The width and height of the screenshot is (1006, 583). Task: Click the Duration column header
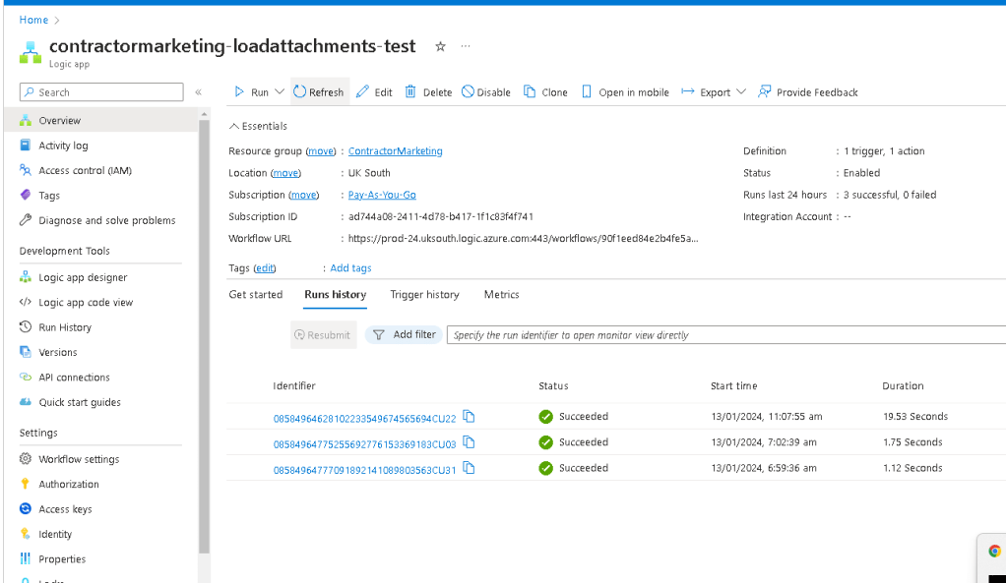[903, 385]
